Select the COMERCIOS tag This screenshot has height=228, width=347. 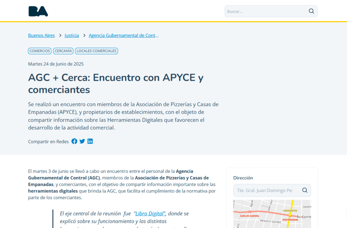click(40, 51)
